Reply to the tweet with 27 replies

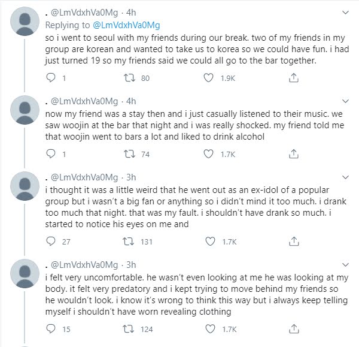click(x=51, y=242)
